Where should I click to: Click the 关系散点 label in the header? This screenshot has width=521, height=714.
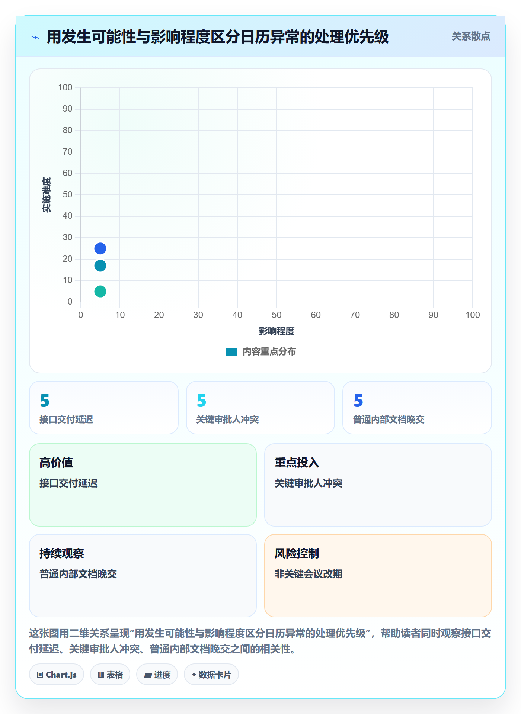(471, 36)
